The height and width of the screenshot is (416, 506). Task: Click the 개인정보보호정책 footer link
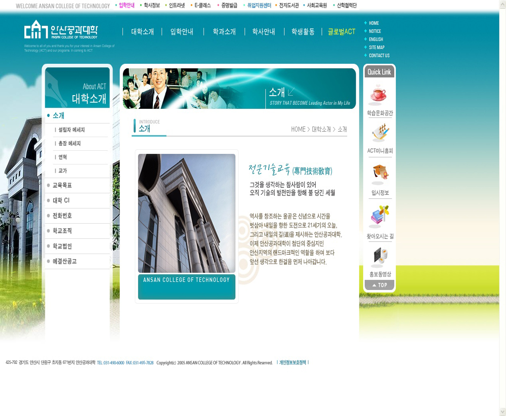(x=292, y=362)
